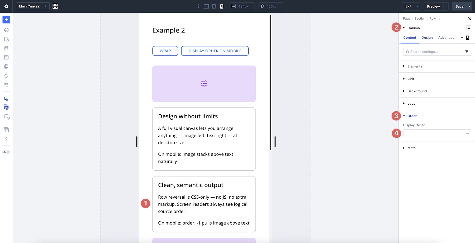Open the design presets palette icon

coord(6,39)
